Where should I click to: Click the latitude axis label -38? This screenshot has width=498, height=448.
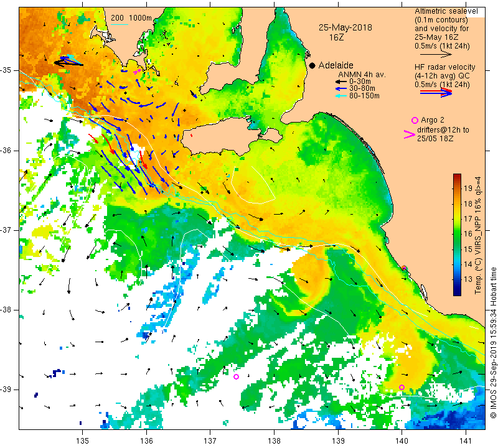(x=6, y=310)
